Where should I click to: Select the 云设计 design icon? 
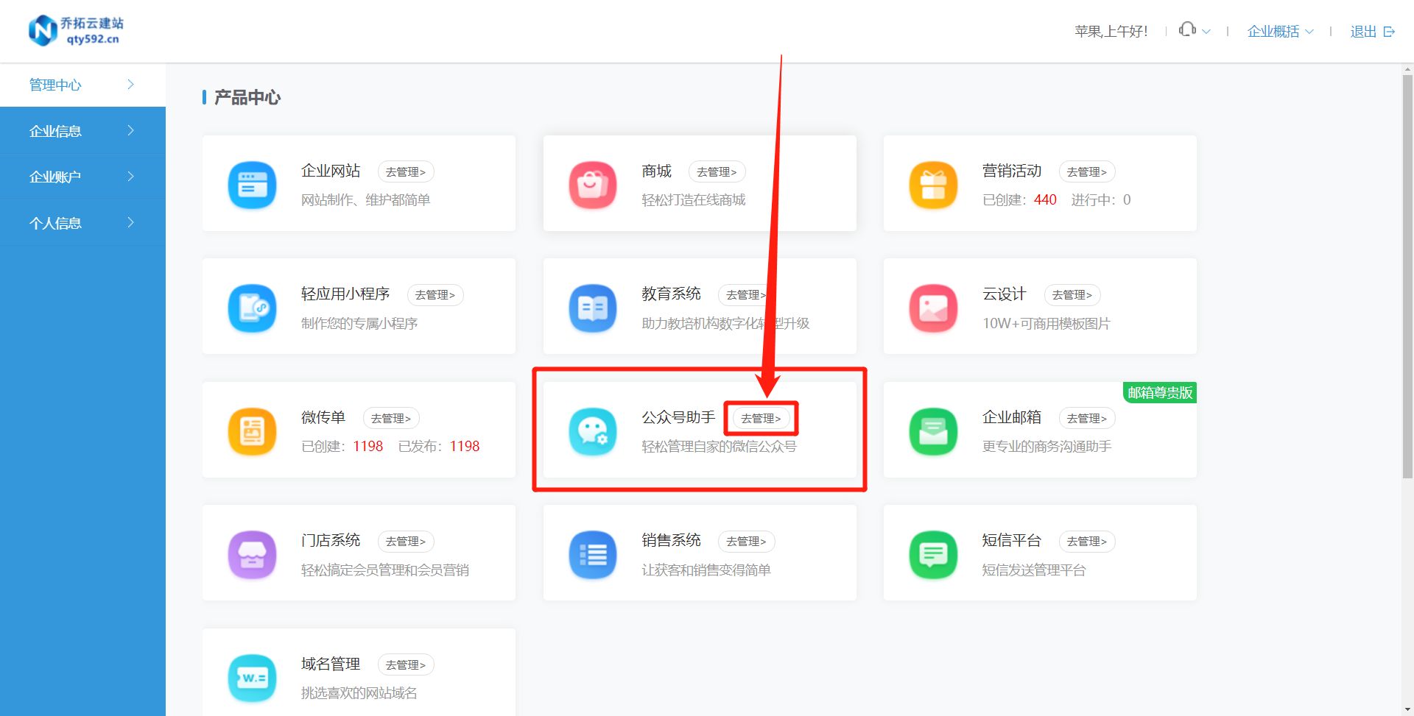pyautogui.click(x=933, y=308)
